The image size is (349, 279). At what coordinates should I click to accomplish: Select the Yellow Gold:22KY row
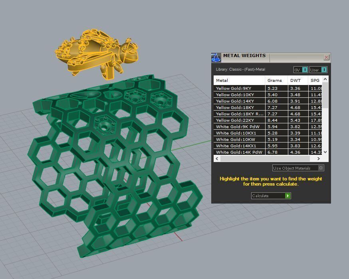(268, 121)
